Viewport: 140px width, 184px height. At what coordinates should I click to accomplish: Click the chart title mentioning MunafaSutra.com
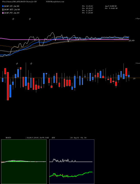coord(33,2)
